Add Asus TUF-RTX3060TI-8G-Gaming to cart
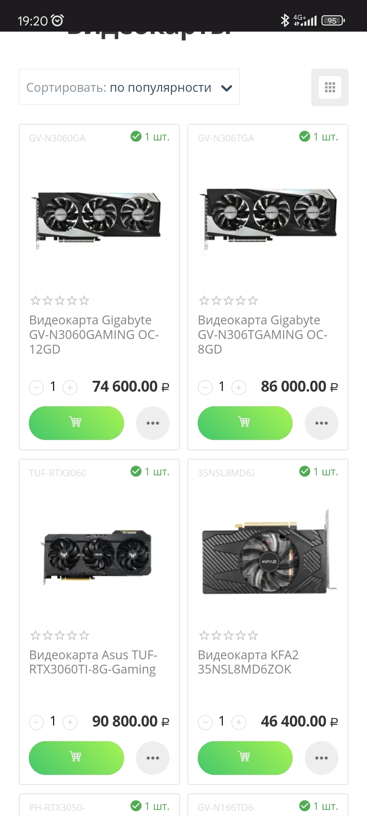 click(76, 758)
